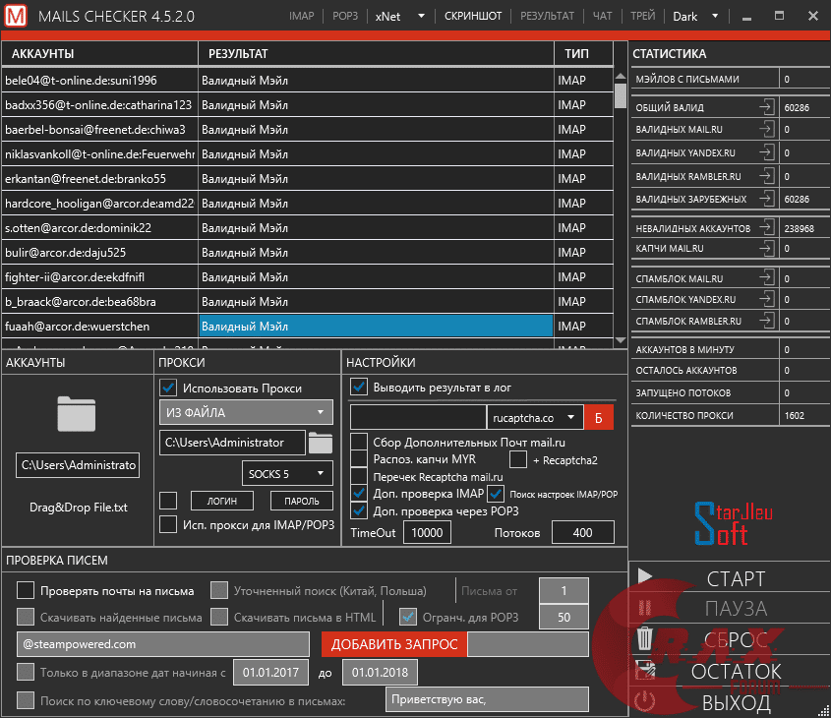Export ОБЩИЙ ВАЛИД results via arrow icon
Viewport: 831px width, 718px height.
pyautogui.click(x=766, y=107)
